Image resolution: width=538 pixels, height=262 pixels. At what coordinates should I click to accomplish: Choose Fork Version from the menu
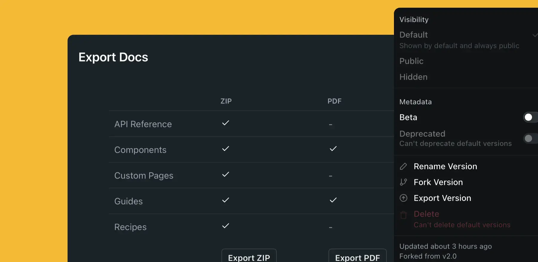coord(438,182)
